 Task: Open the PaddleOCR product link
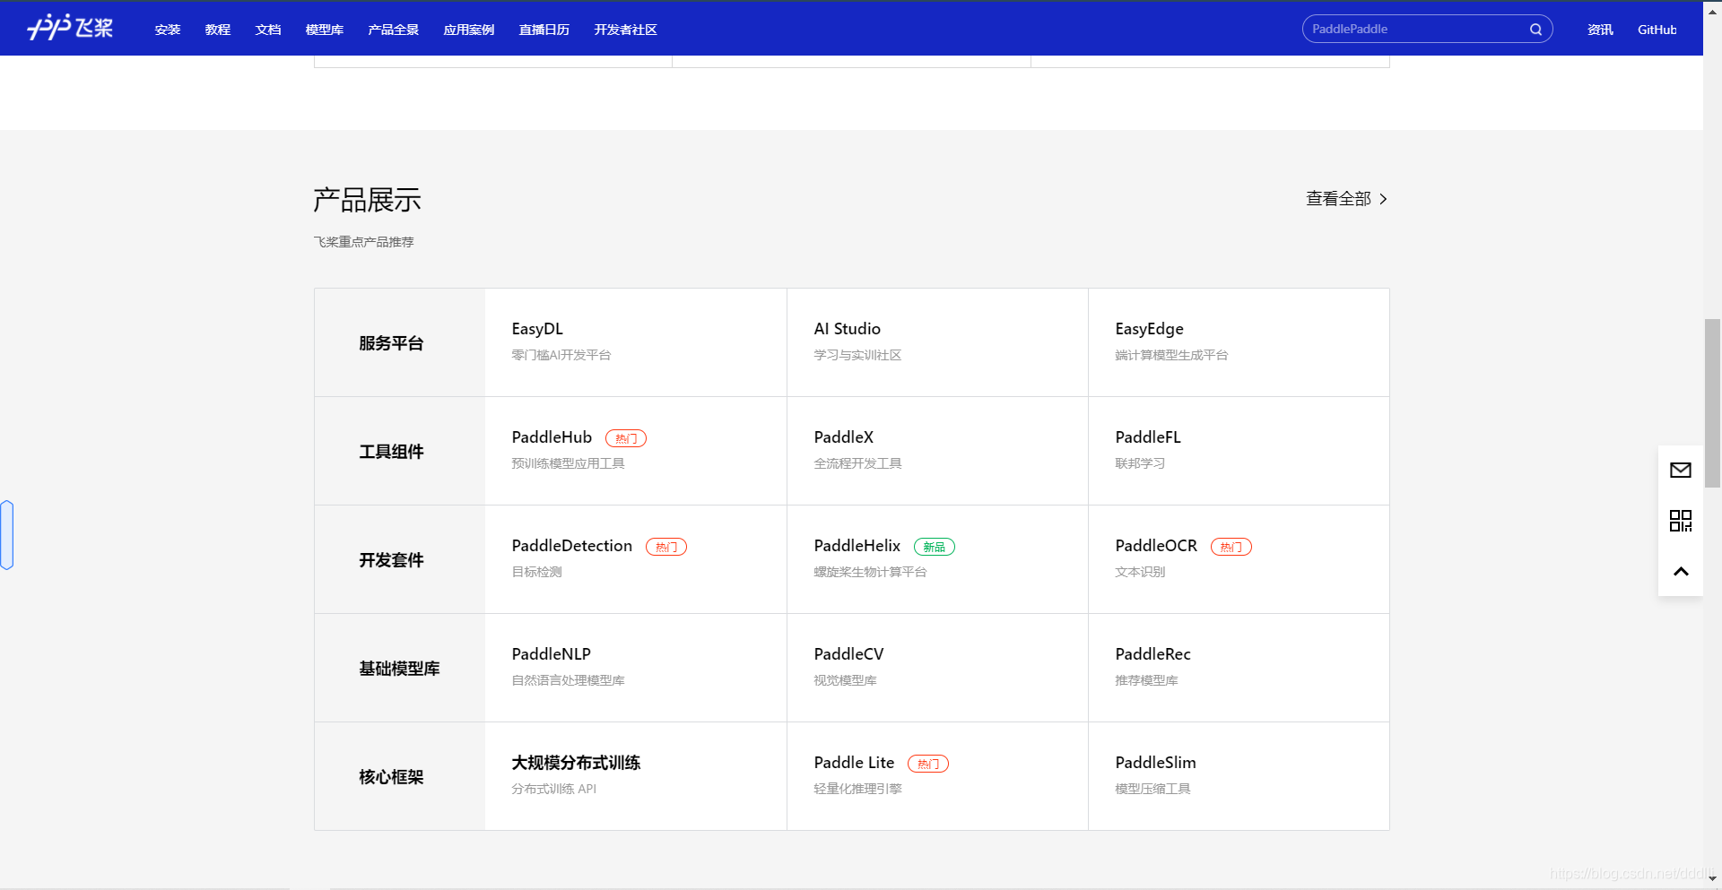coord(1156,546)
